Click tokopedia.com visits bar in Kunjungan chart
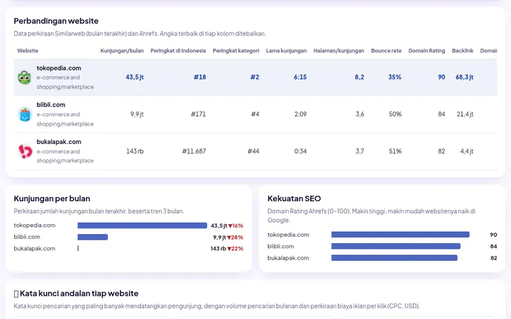This screenshot has width=511, height=319. pos(142,225)
